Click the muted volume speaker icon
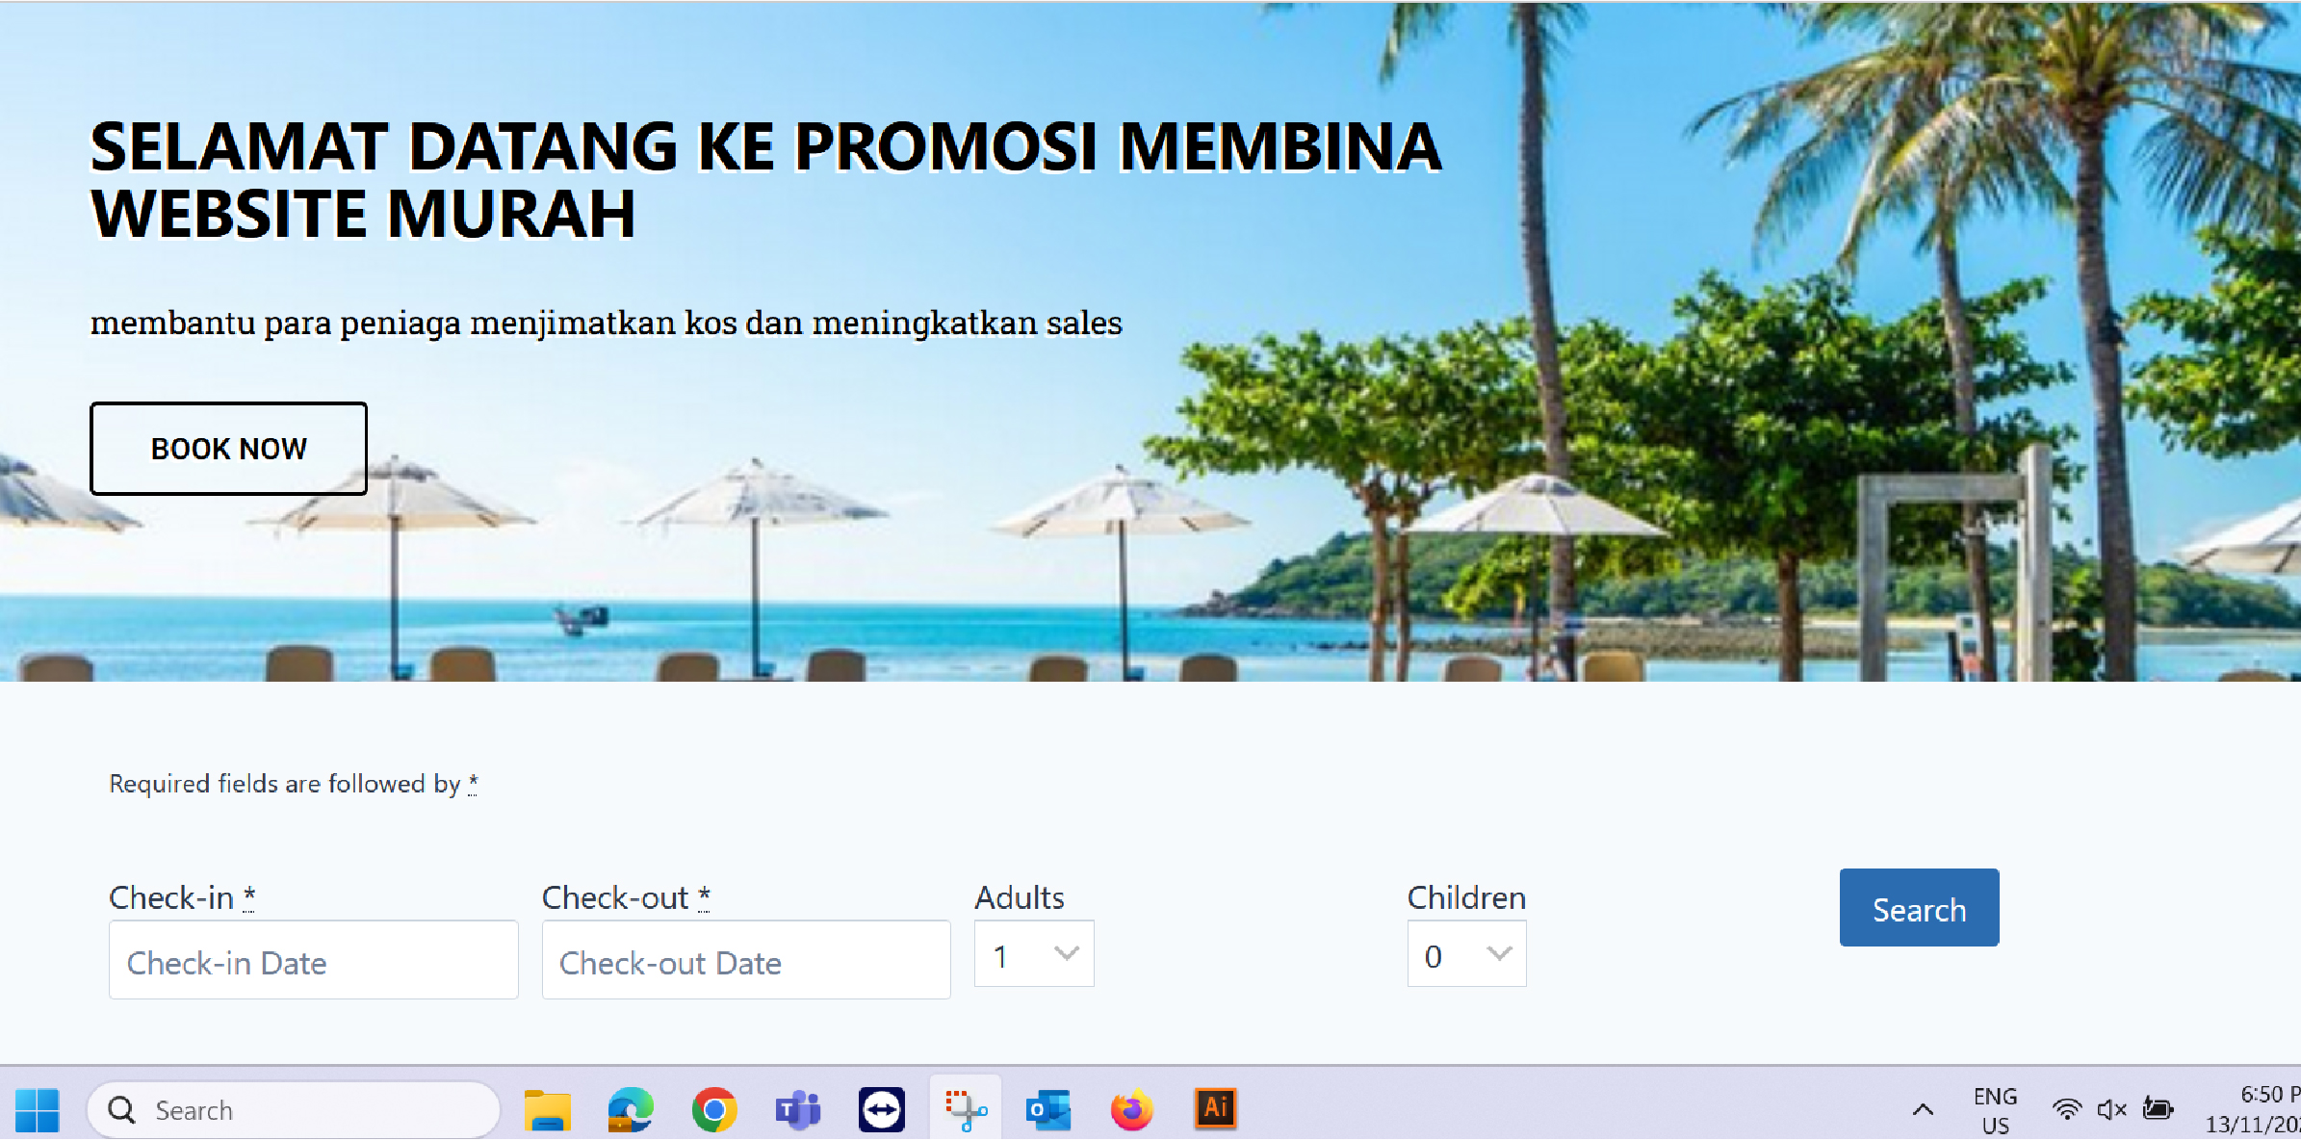Screen dimensions: 2301x1141 [x=2111, y=1110]
